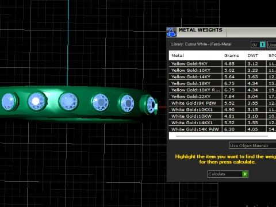The width and height of the screenshot is (276, 207).
Task: Click the 7.84 grams value
Action: 229,97
